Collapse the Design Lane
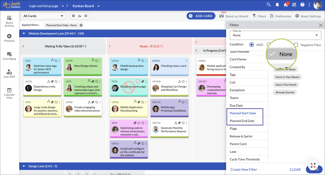 [x=24, y=166]
